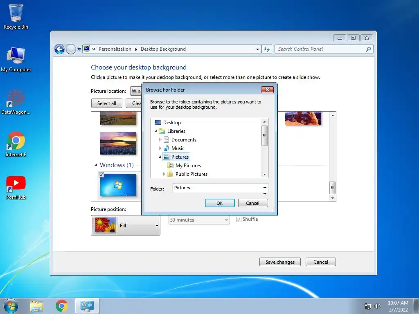Click the wallpaper list scroll down arrow
Viewport: 419px width, 314px height.
coord(332,198)
